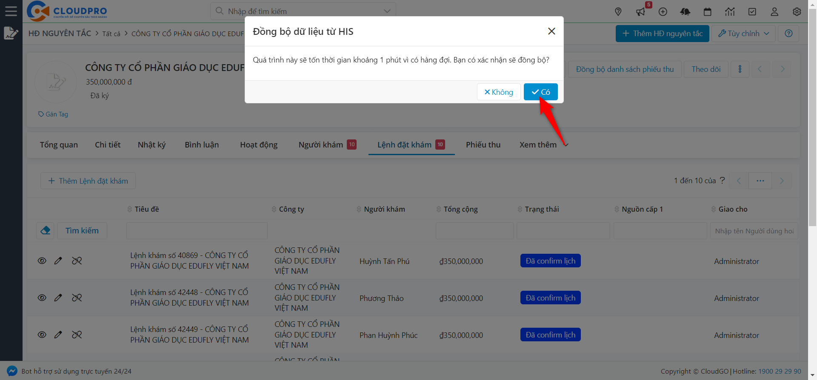The height and width of the screenshot is (380, 817).
Task: Switch to Phiếu thu tab
Action: 483,145
